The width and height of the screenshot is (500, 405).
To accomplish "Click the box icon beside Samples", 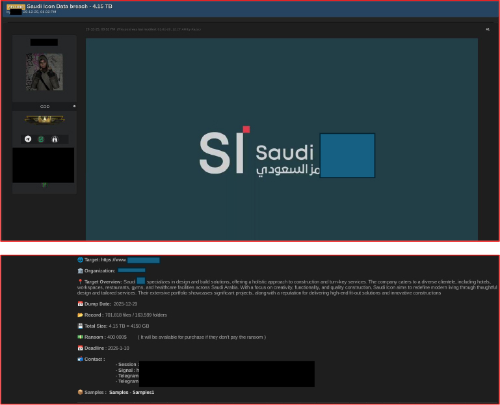I will 80,392.
